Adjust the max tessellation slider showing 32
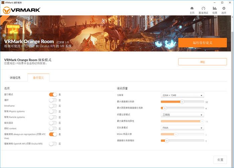The width and height of the screenshot is (234, 168). 183,102
